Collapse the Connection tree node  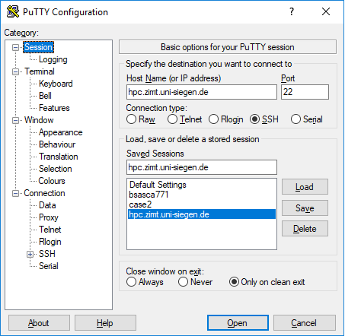point(15,194)
